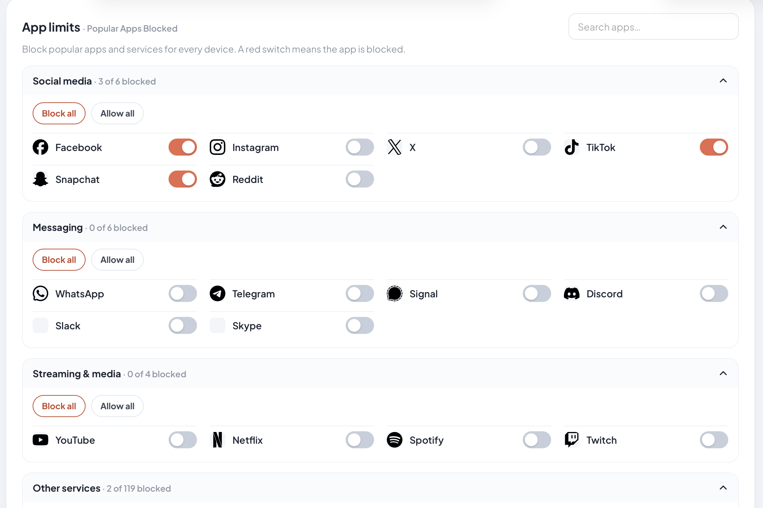Allow all Streaming & media apps

click(x=117, y=406)
